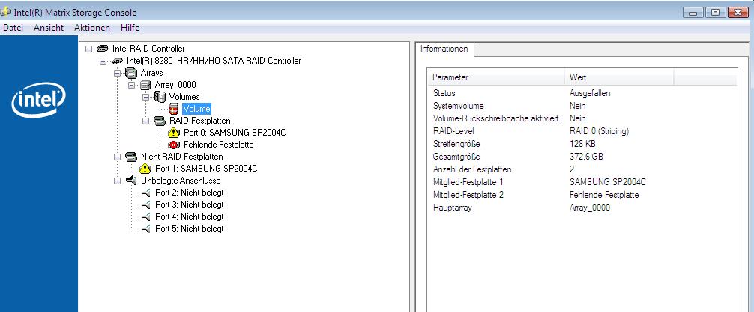Click the Intel RAID Controller chip icon
The width and height of the screenshot is (754, 312).
coord(103,49)
